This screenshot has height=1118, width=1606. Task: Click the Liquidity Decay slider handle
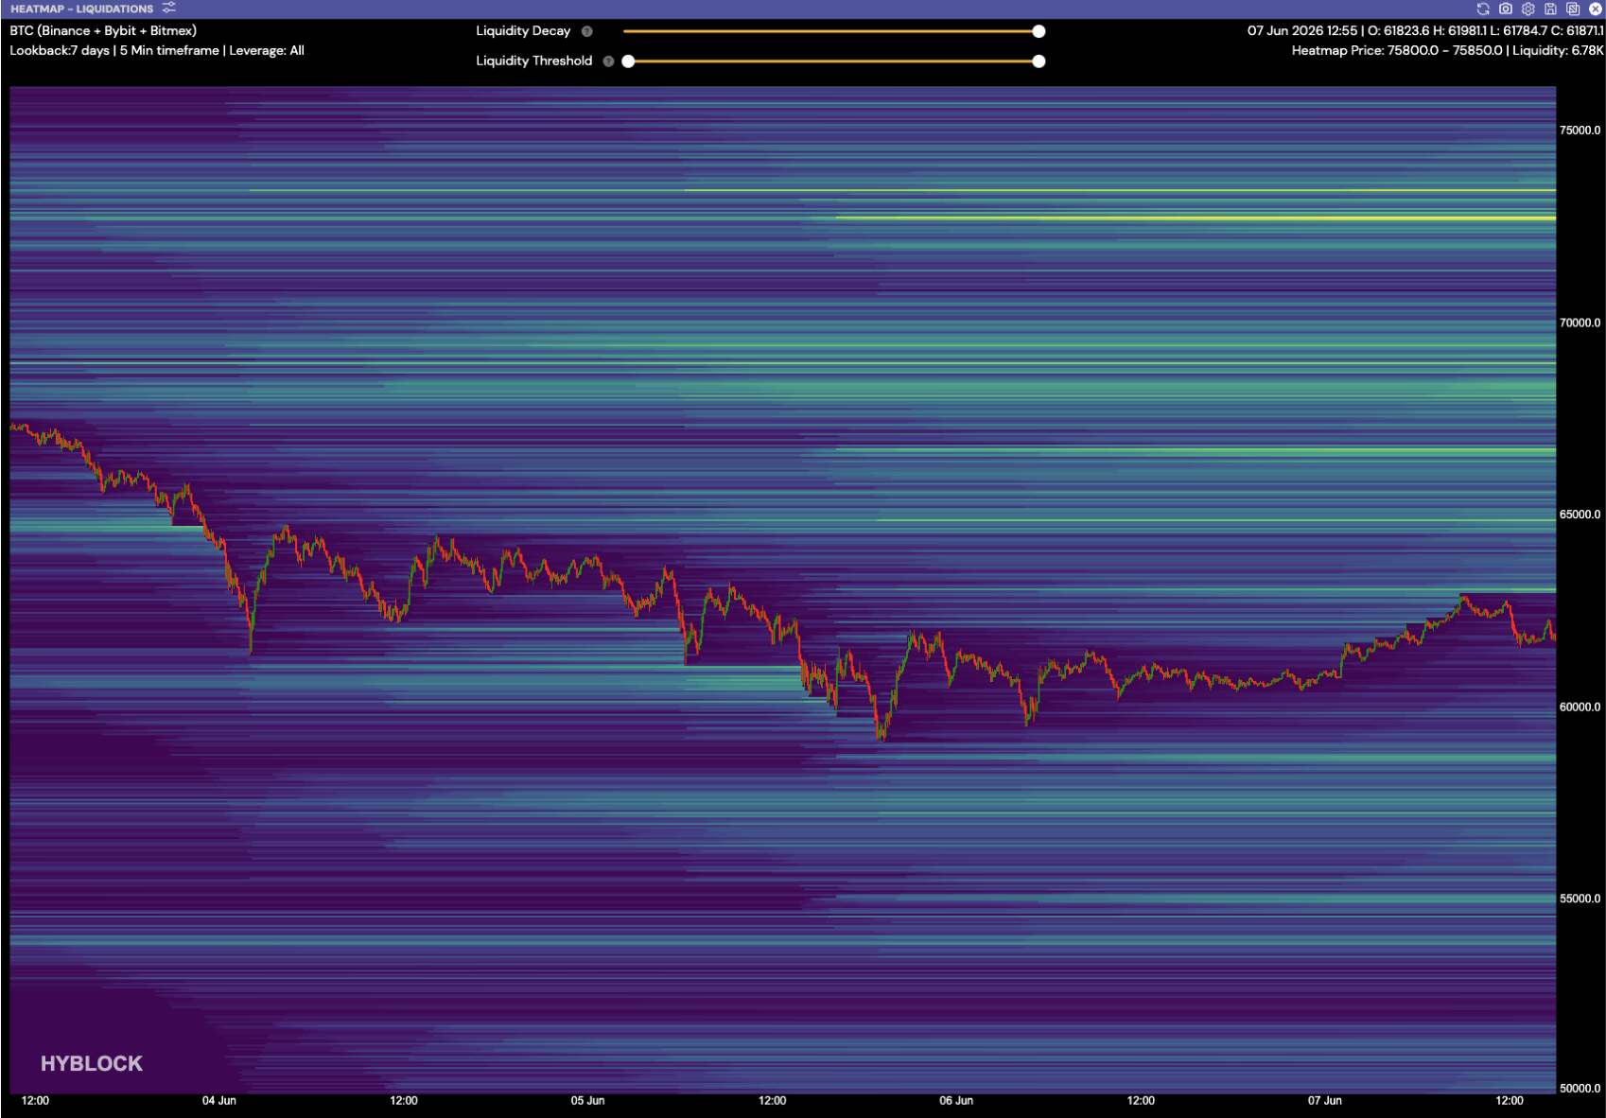1039,31
